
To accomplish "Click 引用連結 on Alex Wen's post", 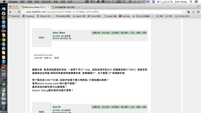I will (x=115, y=33).
